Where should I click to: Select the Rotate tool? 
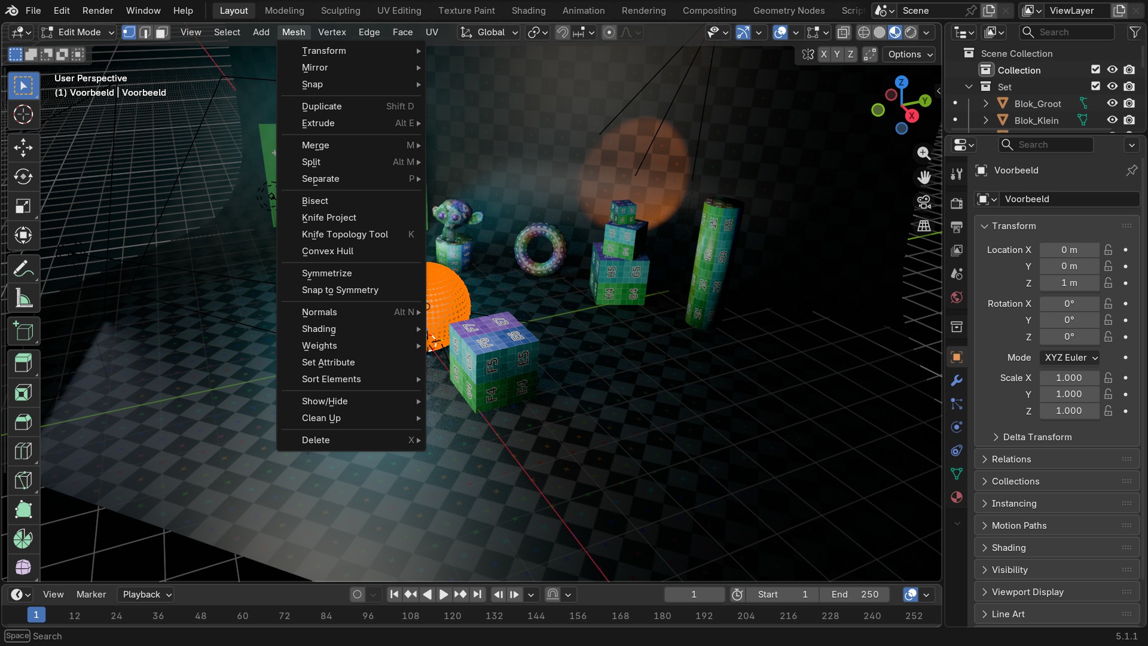coord(23,176)
